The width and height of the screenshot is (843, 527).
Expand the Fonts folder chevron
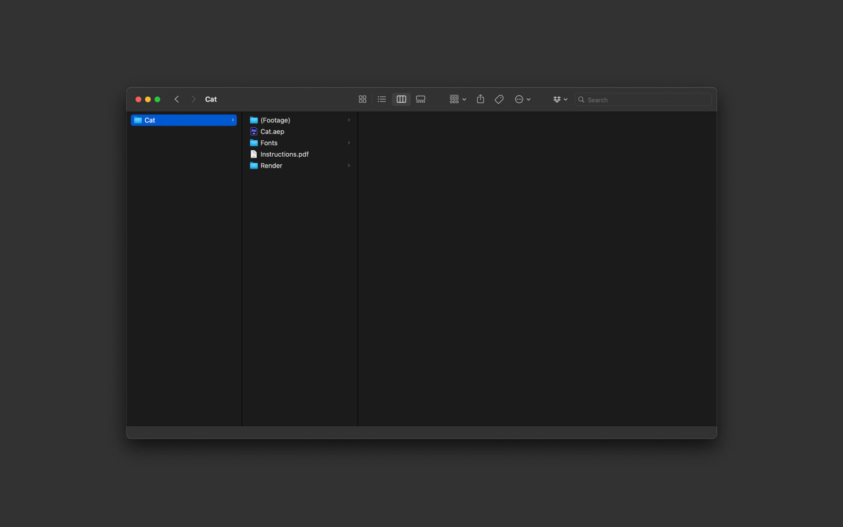click(x=349, y=143)
